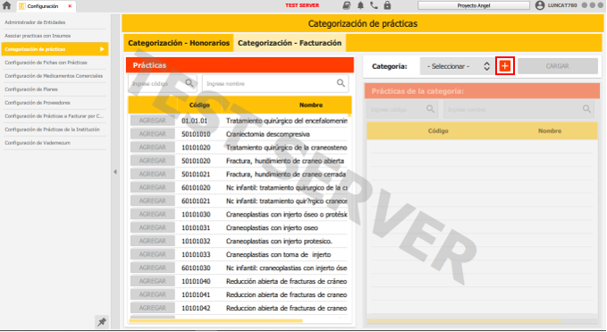Click AGREGAR for code 60101030
The width and height of the screenshot is (607, 332).
[x=153, y=268]
